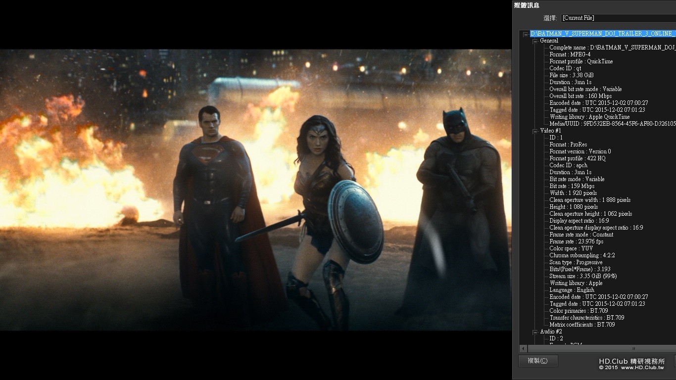Collapse the General tree section
Image resolution: width=676 pixels, height=380 pixels.
tap(535, 41)
